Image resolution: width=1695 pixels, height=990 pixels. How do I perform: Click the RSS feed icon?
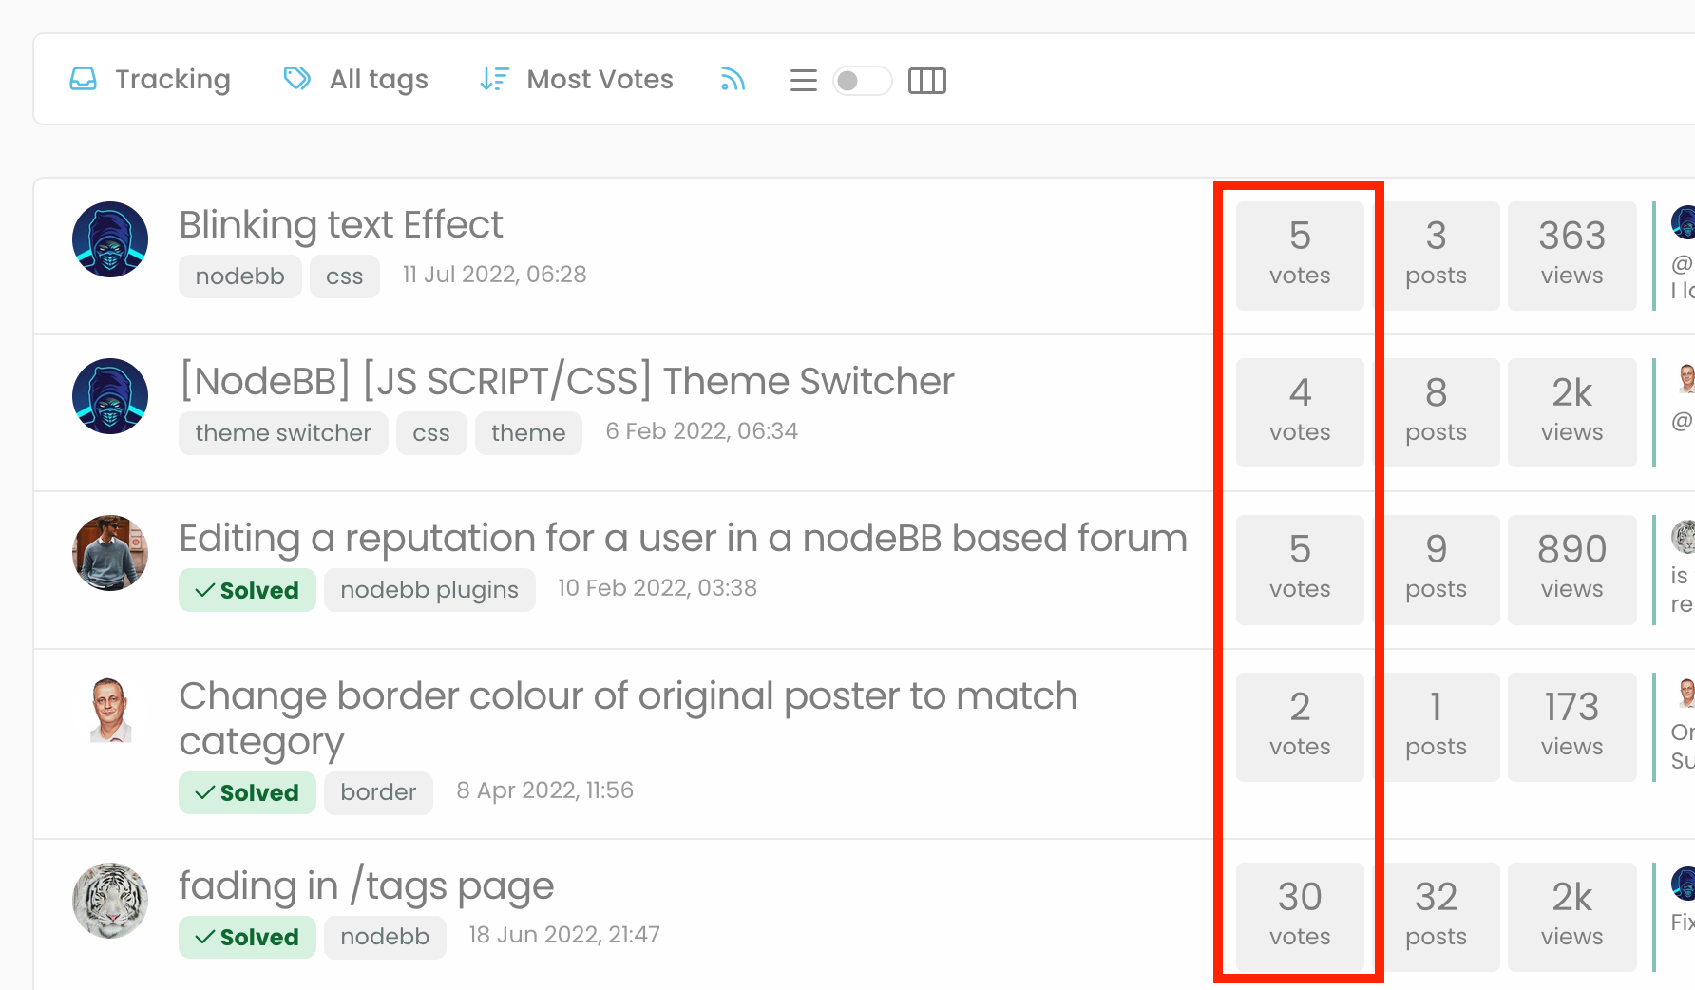[x=732, y=80]
